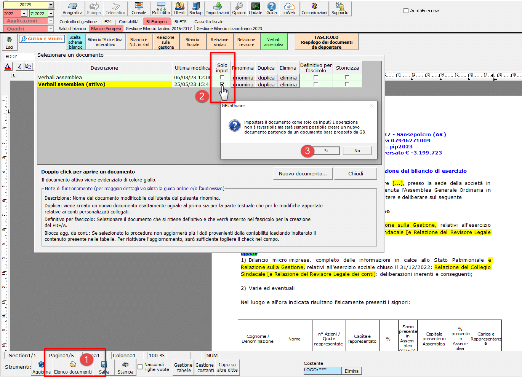Image resolution: width=522 pixels, height=377 pixels.
Task: Click Copia su altre ditte button
Action: point(227,367)
